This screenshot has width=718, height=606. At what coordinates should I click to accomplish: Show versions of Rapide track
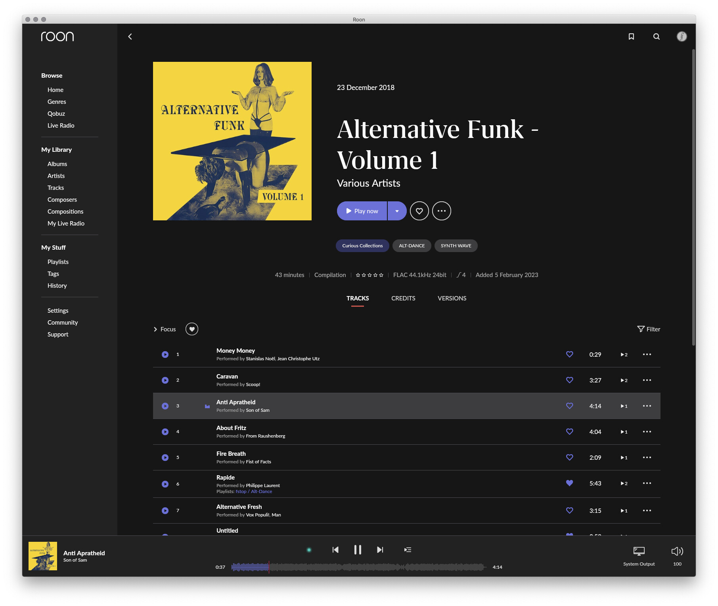[624, 483]
